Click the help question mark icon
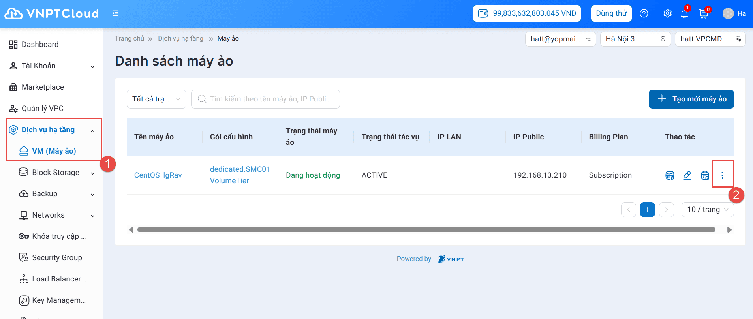 click(644, 13)
